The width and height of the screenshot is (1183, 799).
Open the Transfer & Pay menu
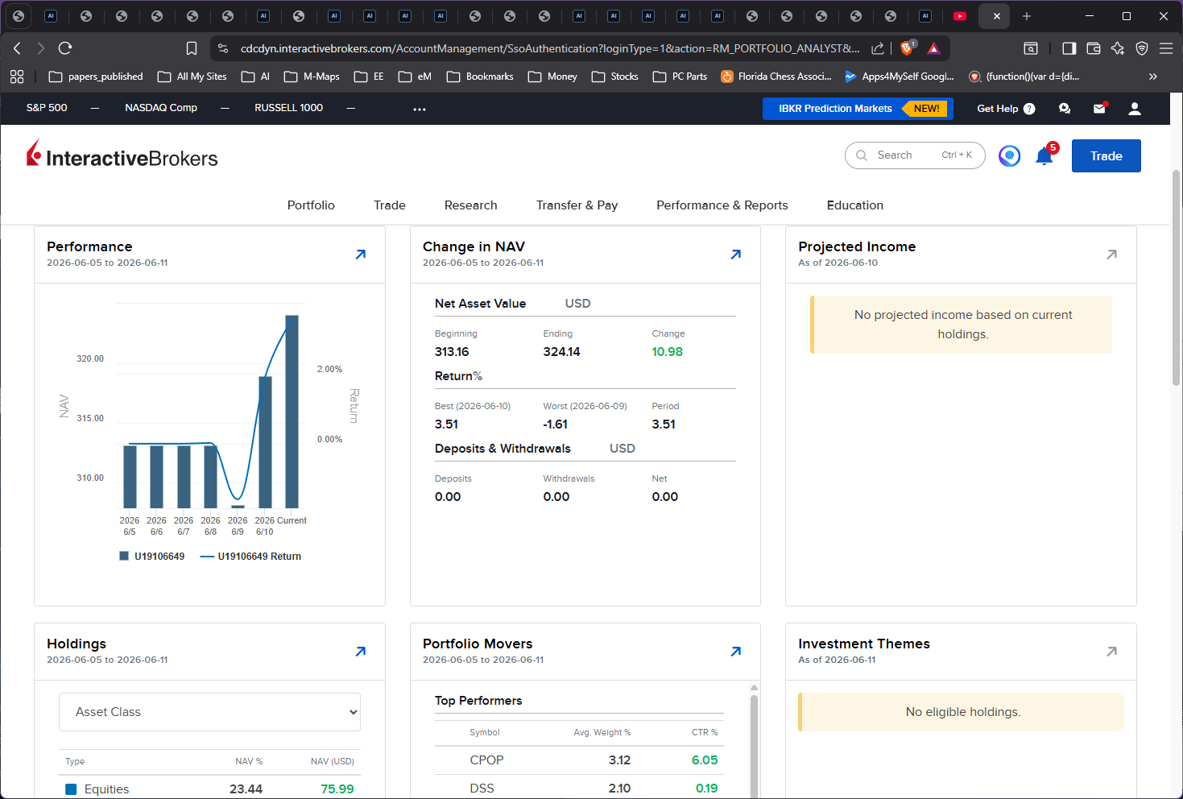click(x=577, y=205)
